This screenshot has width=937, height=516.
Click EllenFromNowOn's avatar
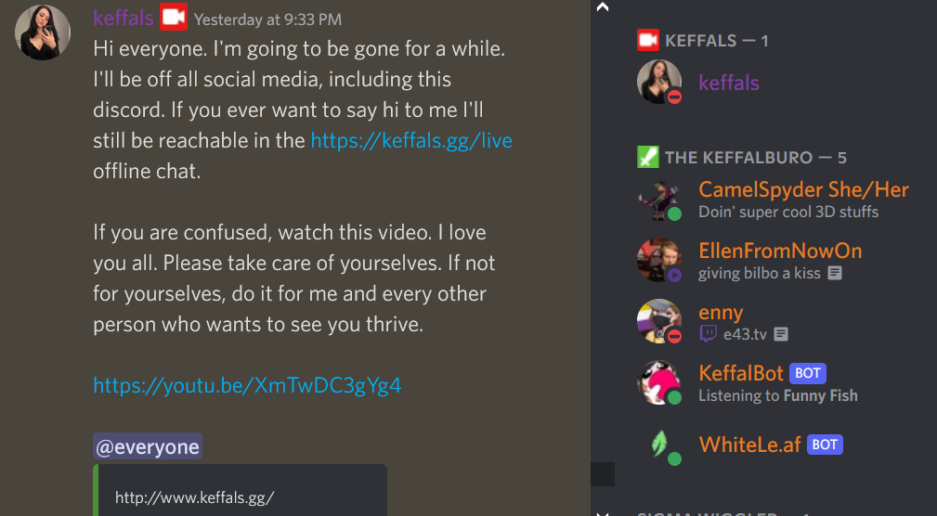659,261
